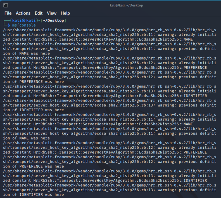Open the Actions menu
Screen dimensions: 221x198
click(23, 13)
